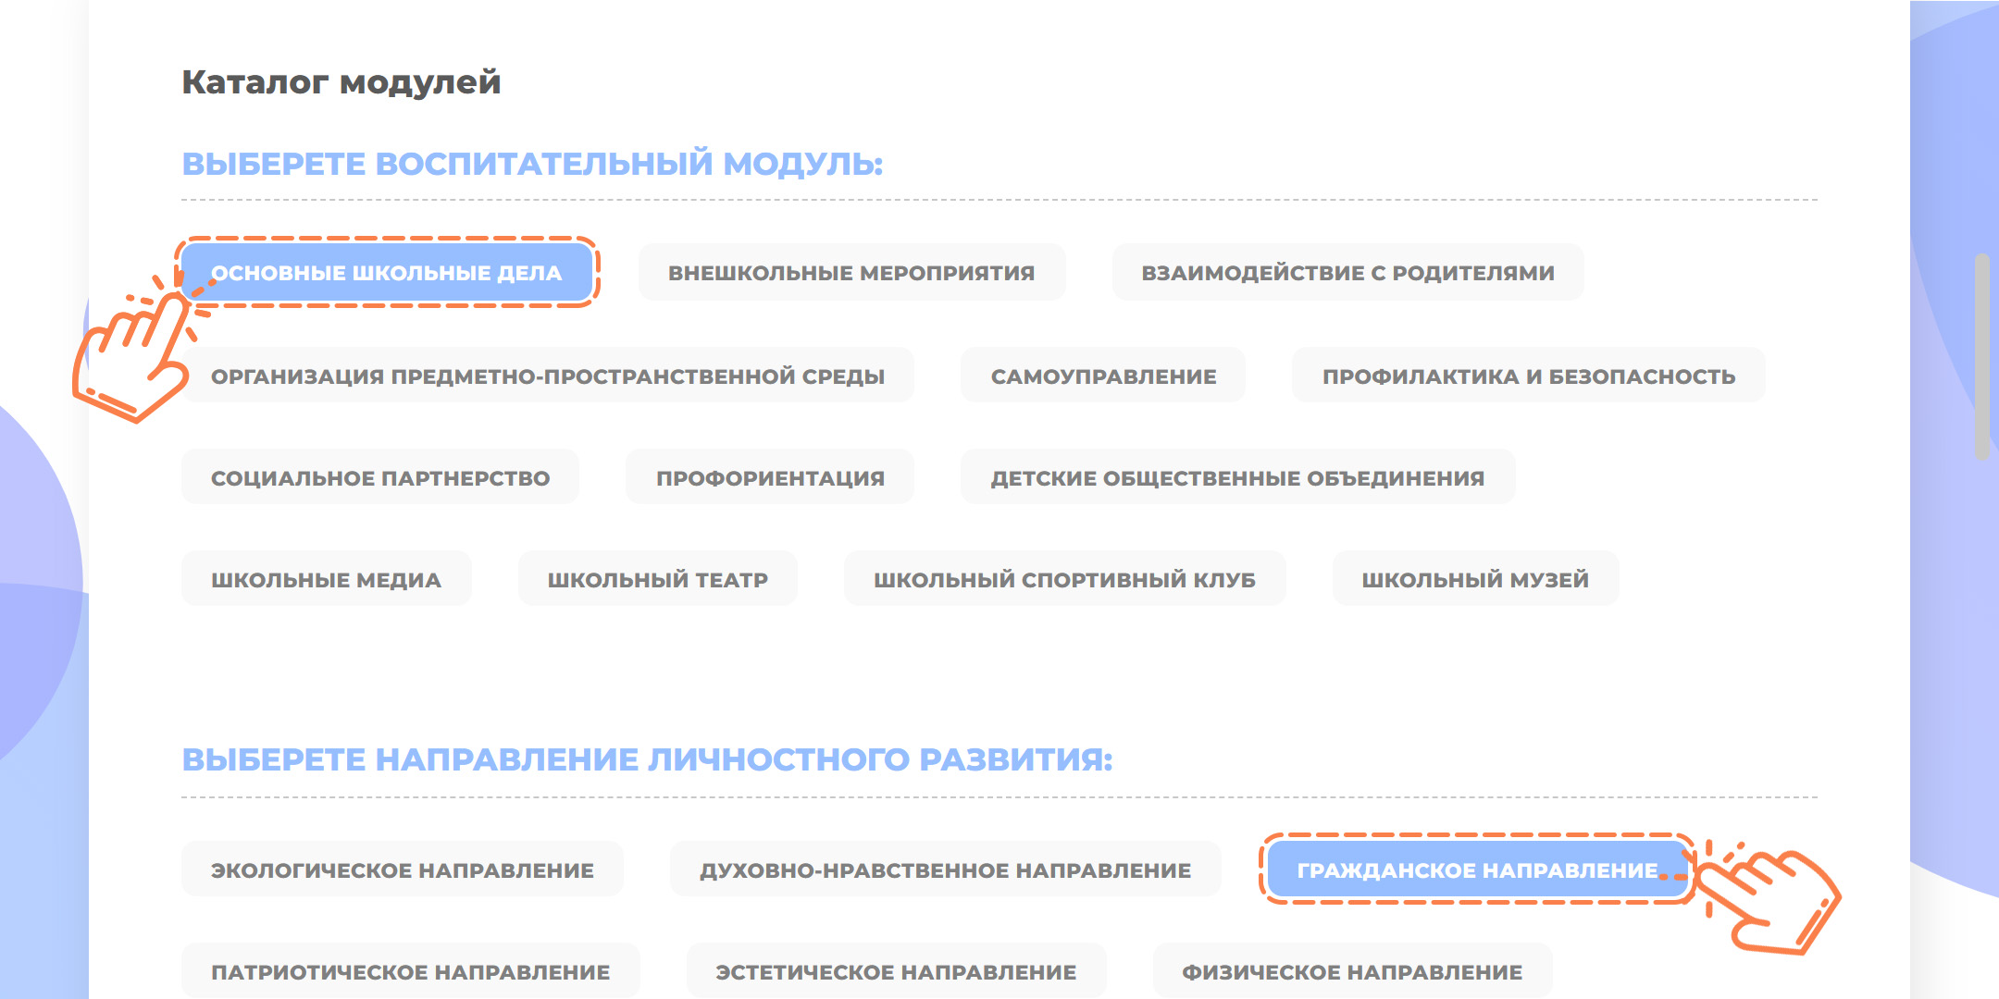
Task: Pick Патриотическое направление filter
Action: (x=410, y=972)
